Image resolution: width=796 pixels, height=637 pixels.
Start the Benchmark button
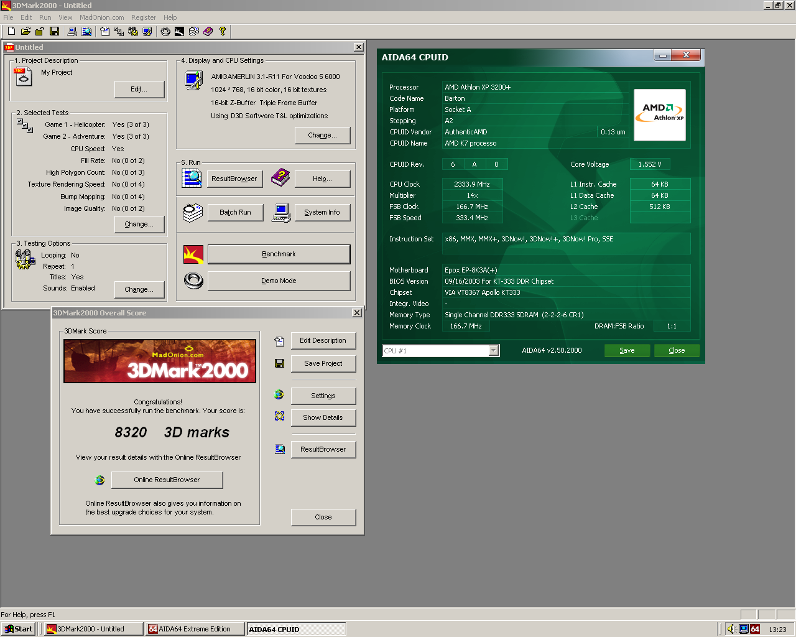279,254
